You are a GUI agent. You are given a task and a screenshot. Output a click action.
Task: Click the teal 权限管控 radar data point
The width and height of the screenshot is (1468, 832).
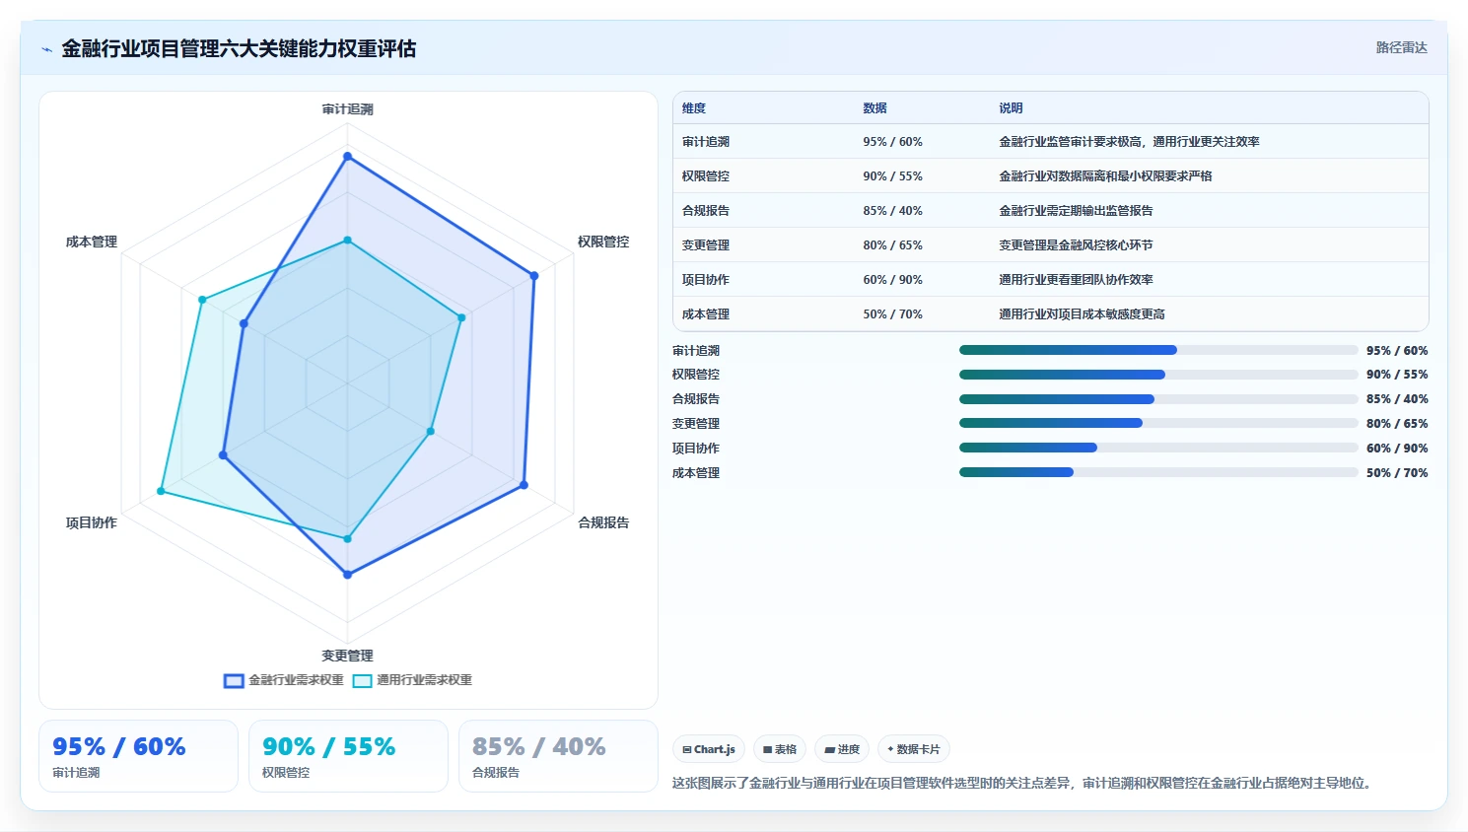tap(461, 317)
